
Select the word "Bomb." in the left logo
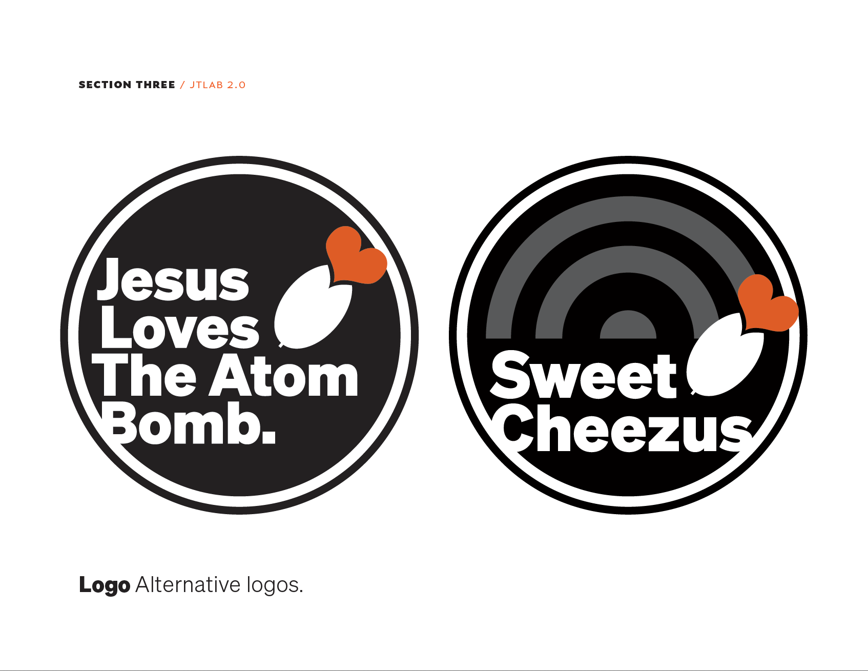pos(189,423)
